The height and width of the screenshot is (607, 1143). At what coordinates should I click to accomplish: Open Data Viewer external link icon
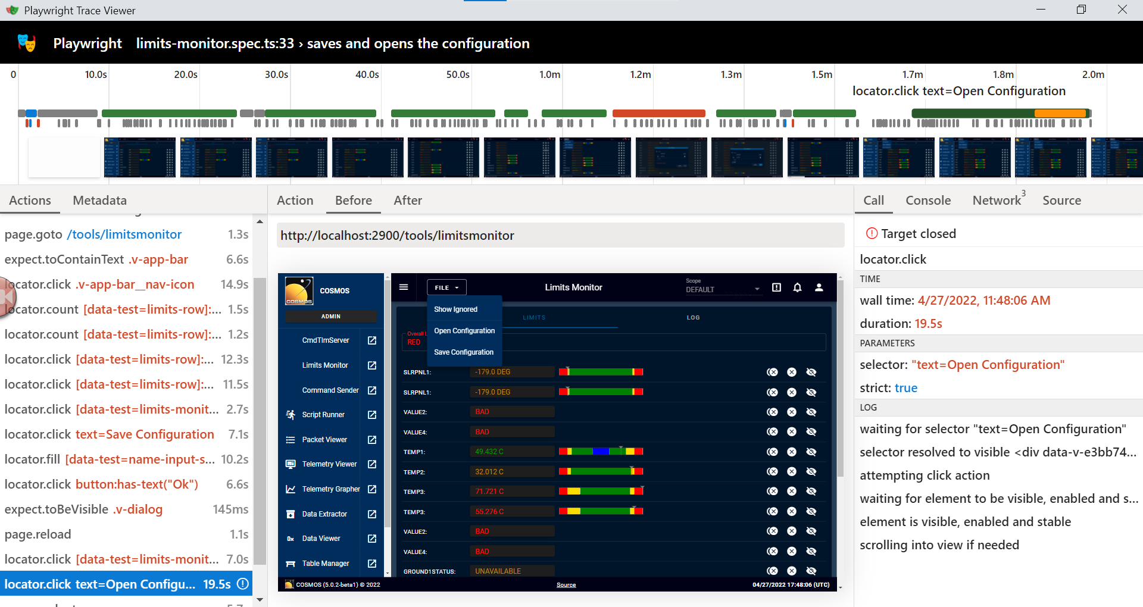(372, 539)
